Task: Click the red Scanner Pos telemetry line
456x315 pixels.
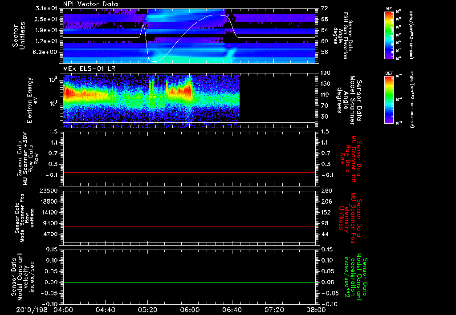Action: 189,226
